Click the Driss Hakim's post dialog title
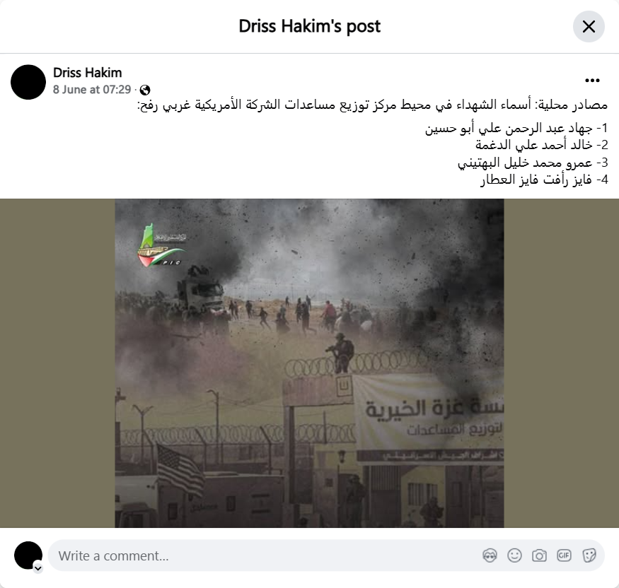Screen dimensions: 619x588 (310, 26)
